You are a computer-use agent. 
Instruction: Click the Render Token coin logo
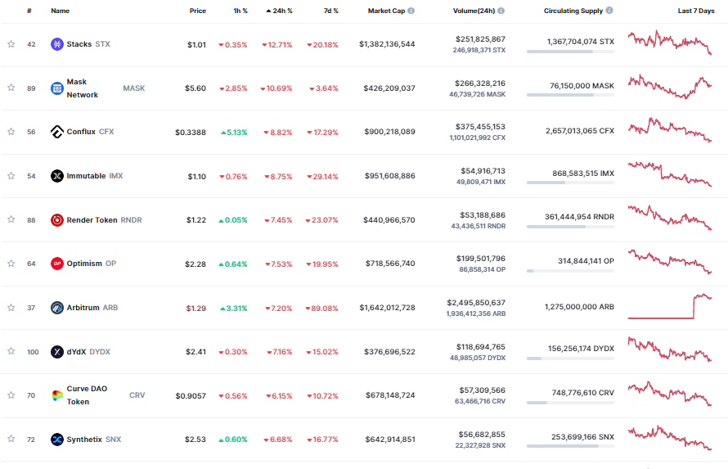tap(56, 220)
